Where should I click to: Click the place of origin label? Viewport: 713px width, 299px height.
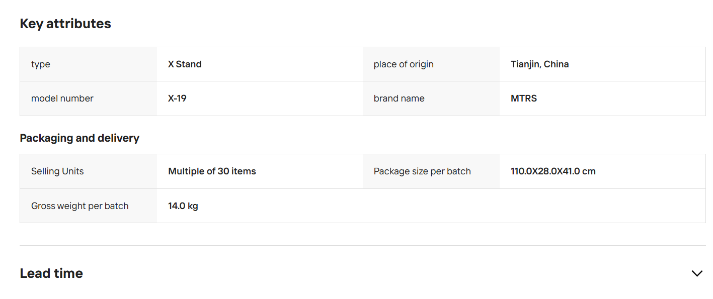404,64
